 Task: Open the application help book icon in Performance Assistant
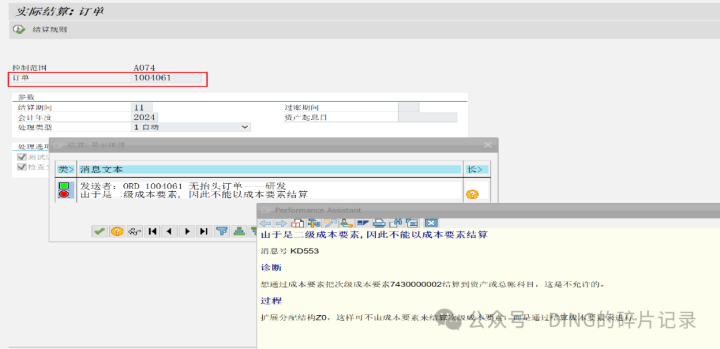pos(297,223)
